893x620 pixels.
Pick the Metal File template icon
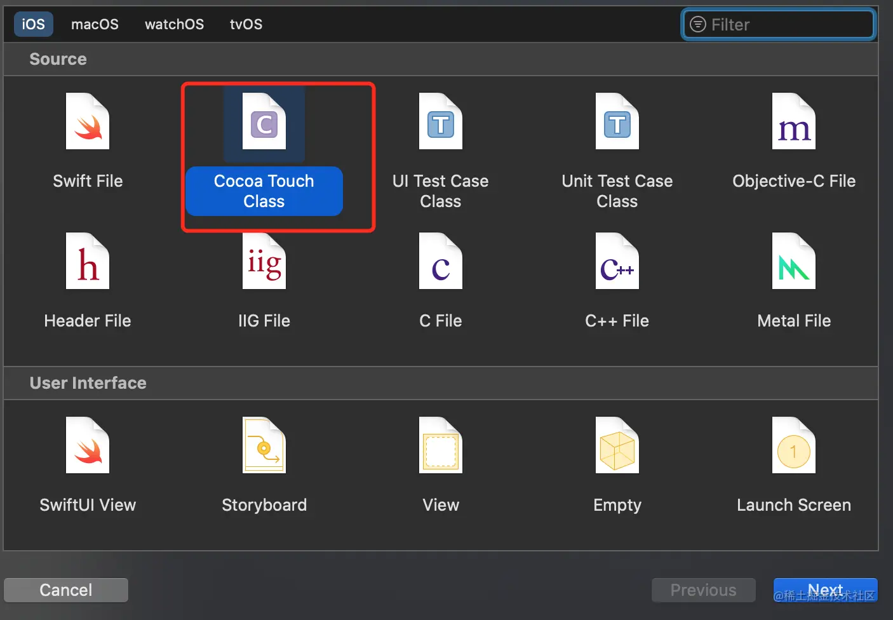coord(794,261)
